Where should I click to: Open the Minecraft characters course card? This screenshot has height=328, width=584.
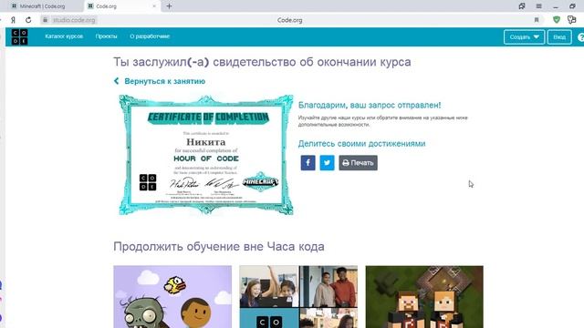(x=424, y=297)
